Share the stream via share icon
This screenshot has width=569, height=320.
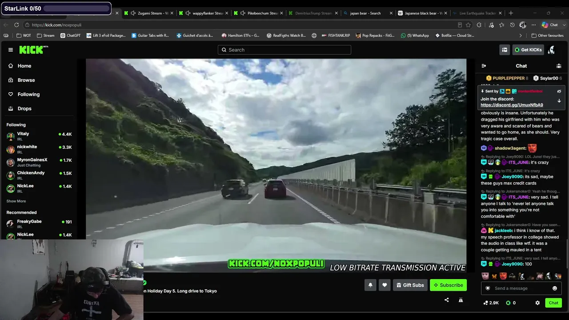446,300
